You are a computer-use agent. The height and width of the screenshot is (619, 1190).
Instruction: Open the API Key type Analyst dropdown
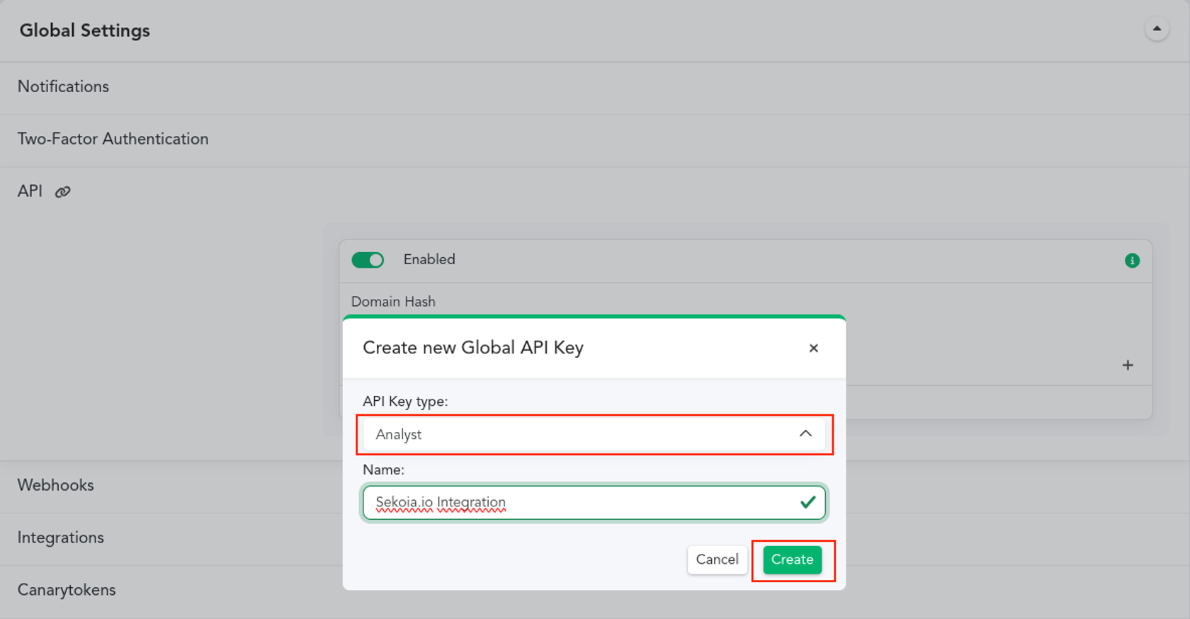594,434
